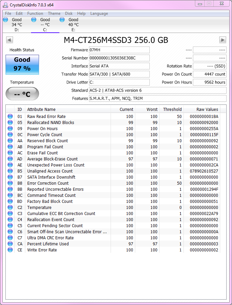This screenshot has height=305, width=232.
Task: Click status orb of Percent Lifetime Used
Action: [10, 244]
